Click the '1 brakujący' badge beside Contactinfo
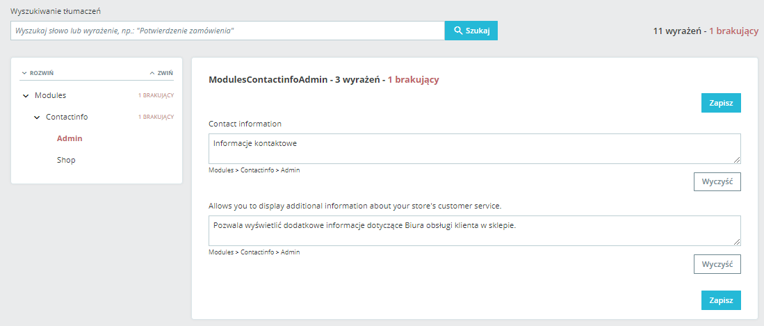The image size is (764, 326). click(x=156, y=117)
